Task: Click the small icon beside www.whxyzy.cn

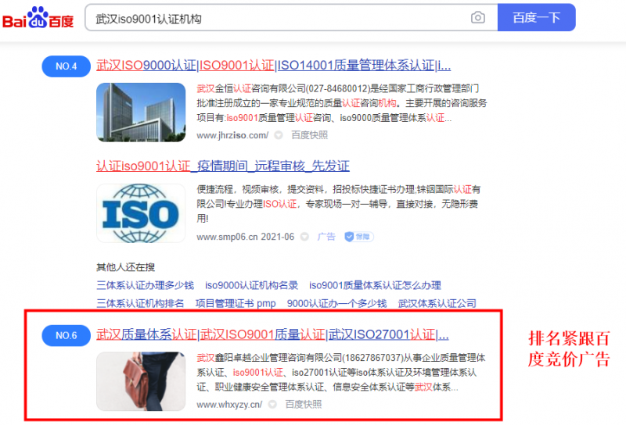Action: [272, 405]
